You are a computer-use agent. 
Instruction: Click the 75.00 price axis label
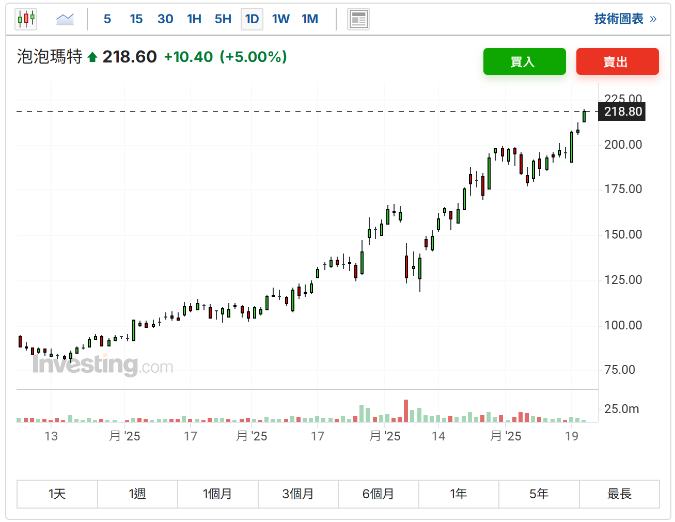click(620, 370)
